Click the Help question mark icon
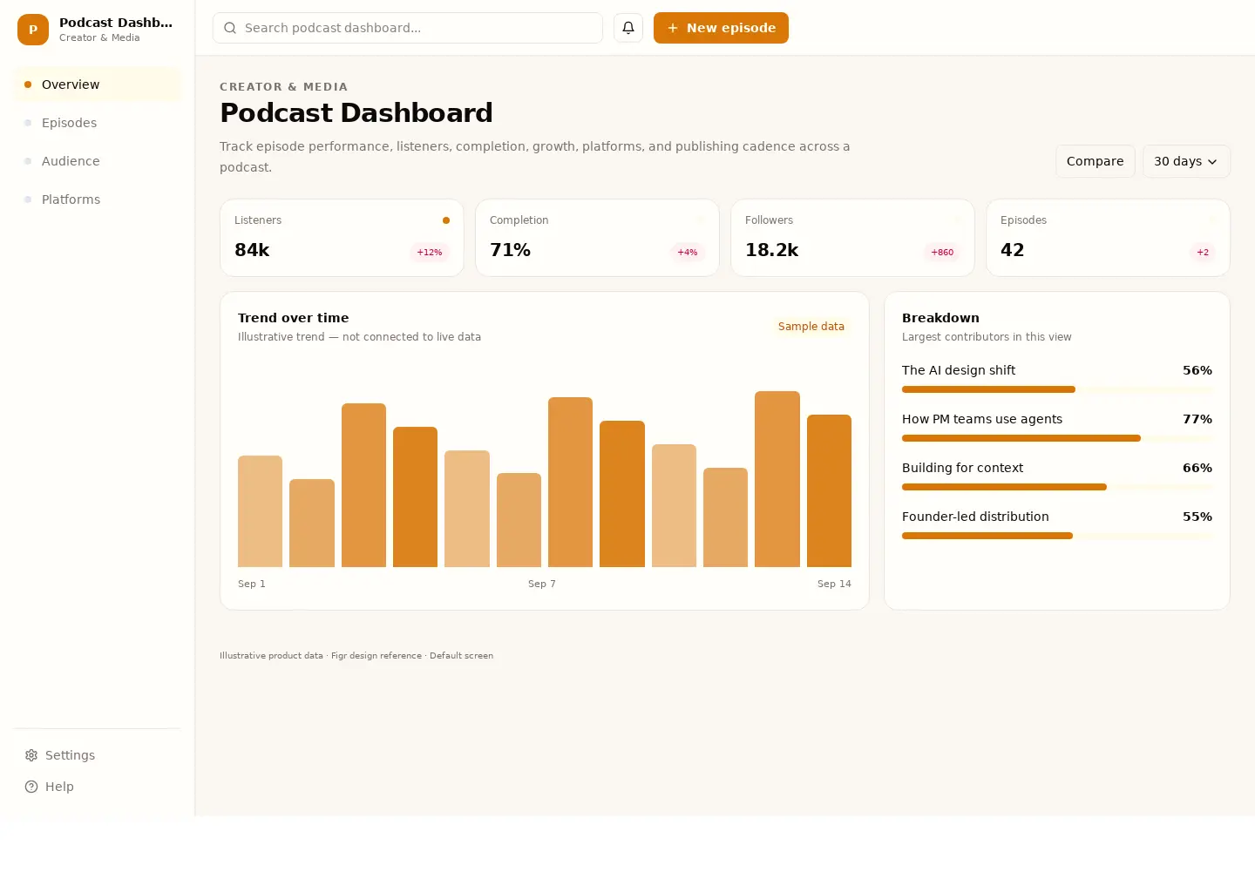The width and height of the screenshot is (1255, 892). tap(31, 787)
